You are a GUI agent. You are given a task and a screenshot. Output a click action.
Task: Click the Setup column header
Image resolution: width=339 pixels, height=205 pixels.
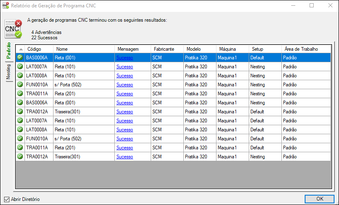265,49
